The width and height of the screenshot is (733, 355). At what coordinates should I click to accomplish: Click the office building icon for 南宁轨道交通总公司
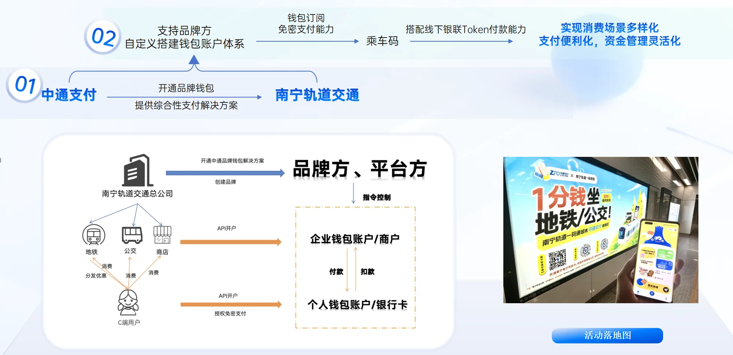[138, 171]
